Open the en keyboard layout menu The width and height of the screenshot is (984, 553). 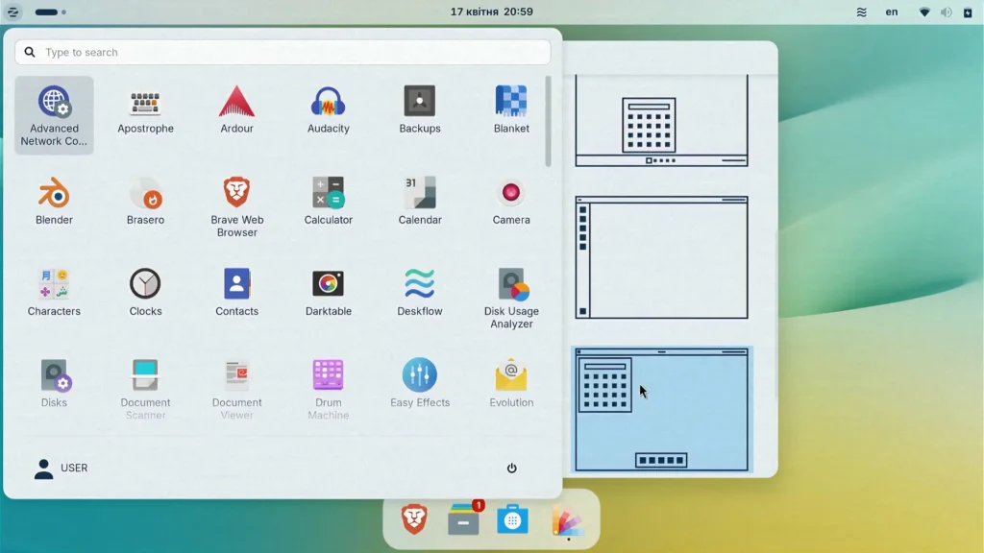[891, 12]
